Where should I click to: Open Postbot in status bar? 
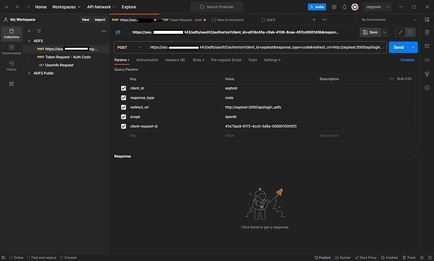(x=323, y=257)
